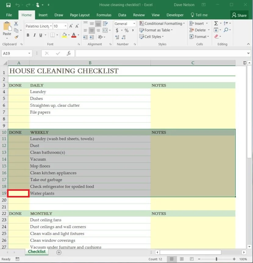Switch to the Data tab
The image size is (253, 263).
point(122,15)
